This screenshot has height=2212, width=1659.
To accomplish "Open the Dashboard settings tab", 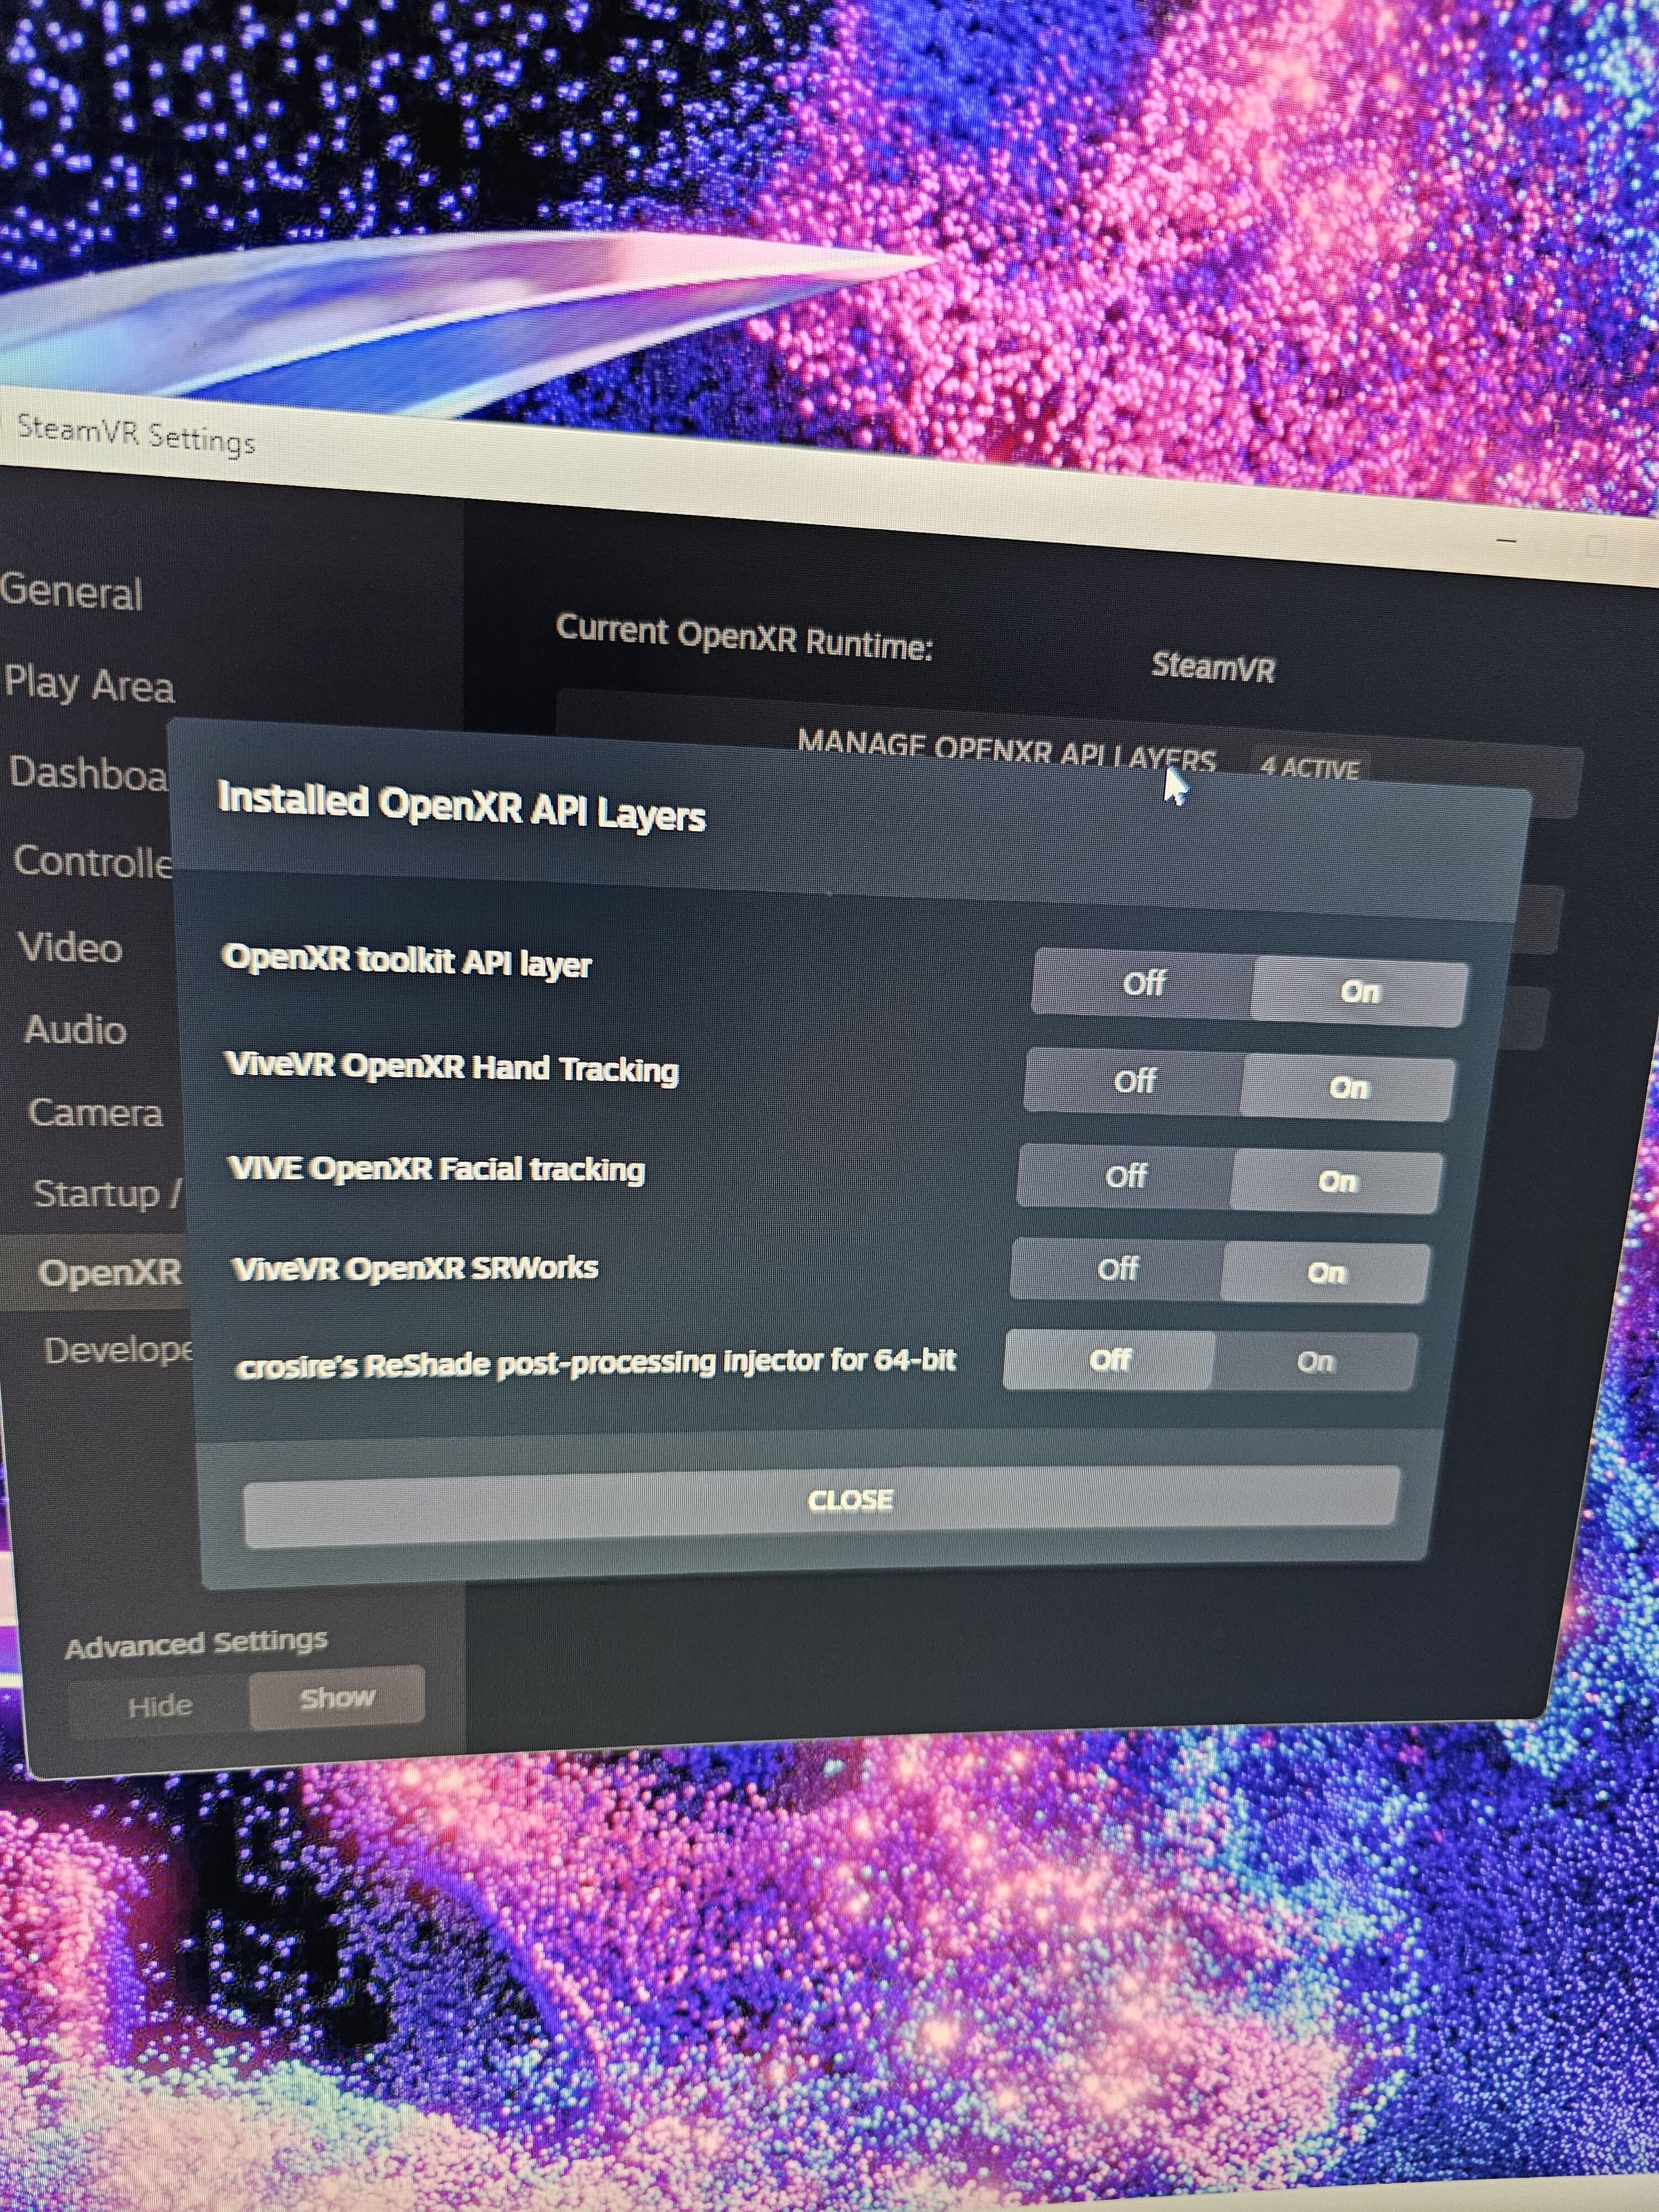I will (x=88, y=774).
